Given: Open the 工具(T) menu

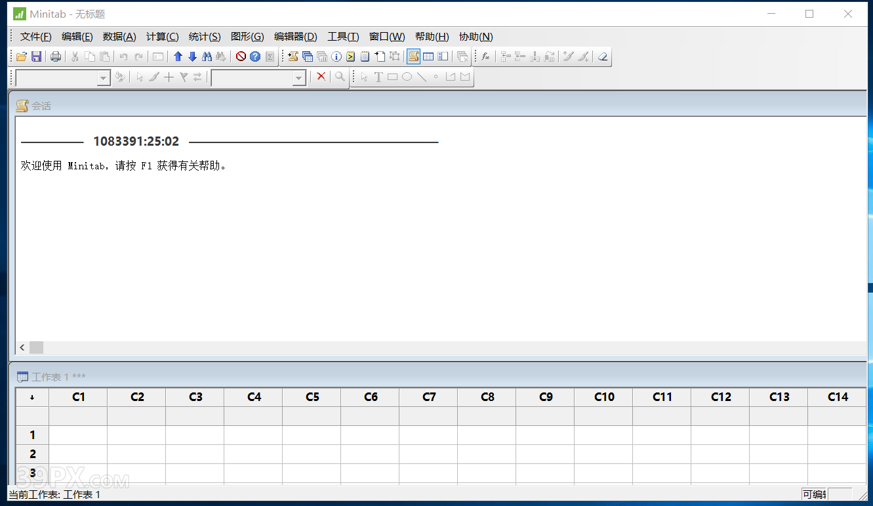Looking at the screenshot, I should 343,37.
